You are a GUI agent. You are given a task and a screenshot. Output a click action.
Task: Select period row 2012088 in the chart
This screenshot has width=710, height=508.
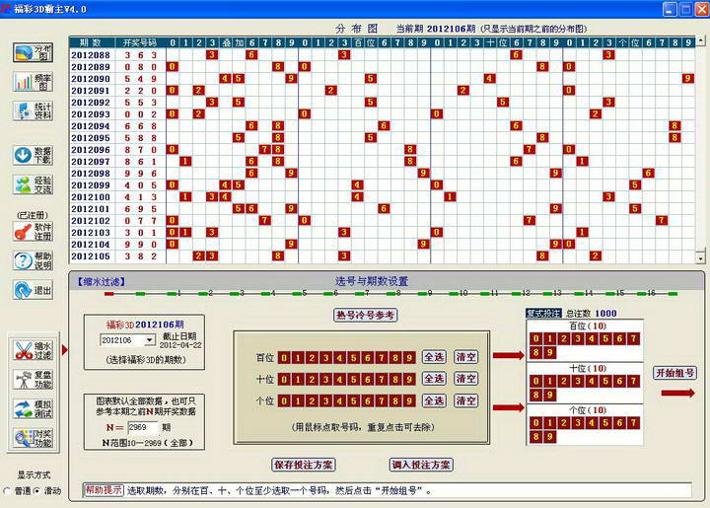tap(382, 55)
